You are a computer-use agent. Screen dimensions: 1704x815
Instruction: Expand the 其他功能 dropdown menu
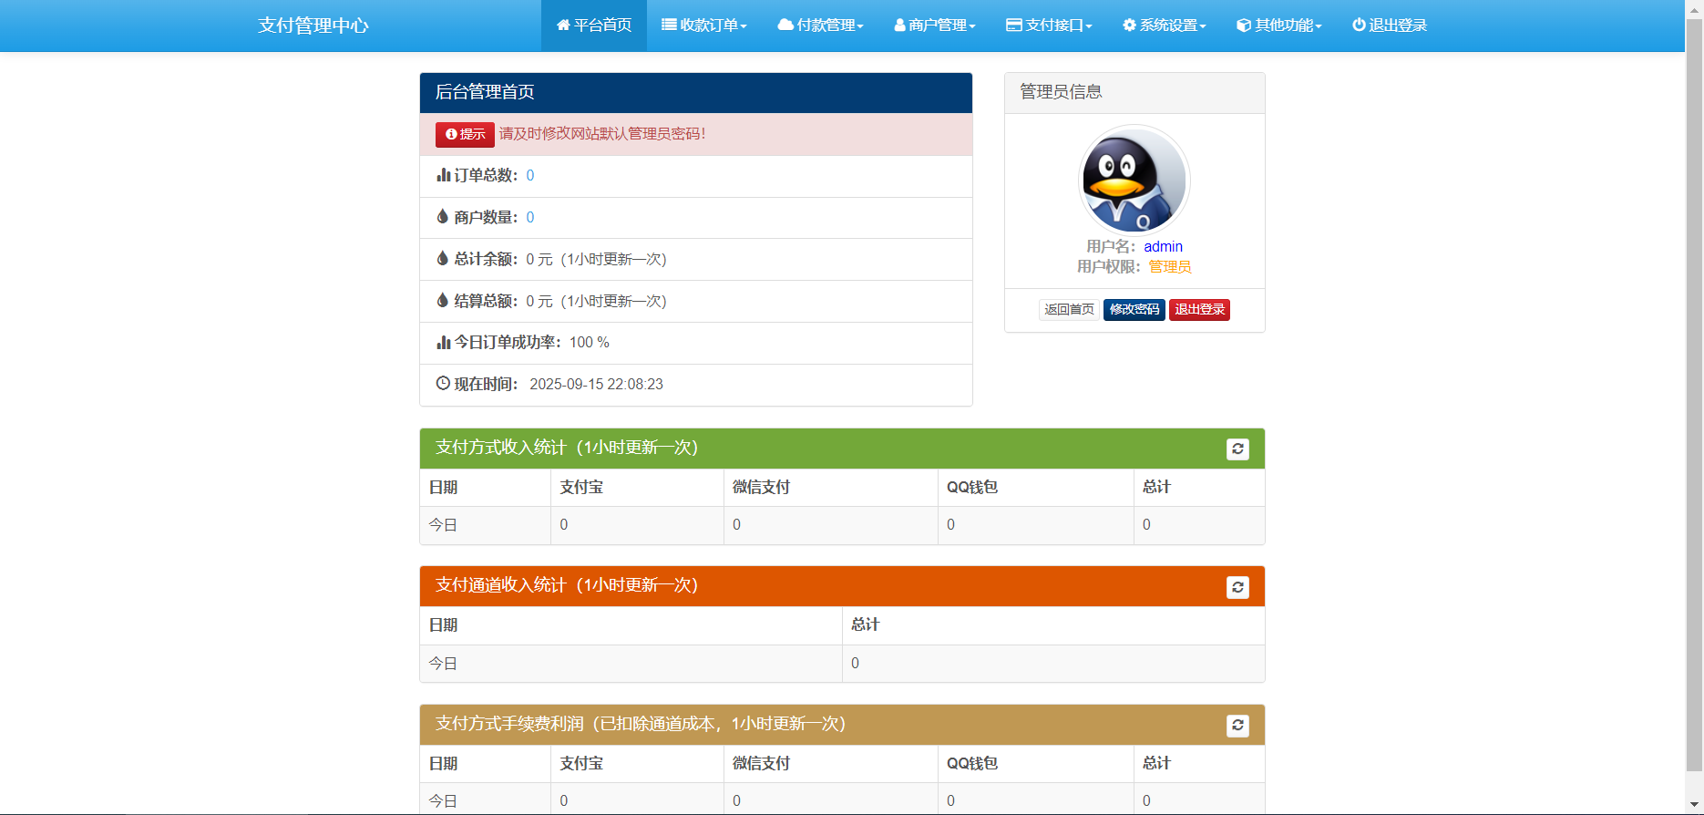point(1279,26)
